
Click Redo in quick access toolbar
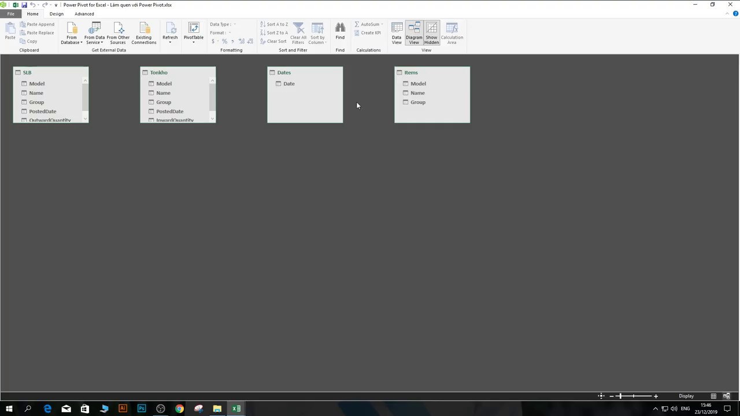(45, 5)
